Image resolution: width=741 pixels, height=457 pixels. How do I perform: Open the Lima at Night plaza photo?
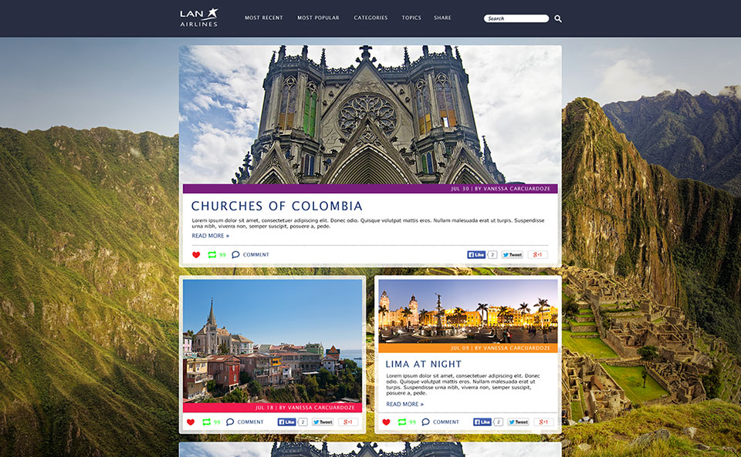coord(468,311)
